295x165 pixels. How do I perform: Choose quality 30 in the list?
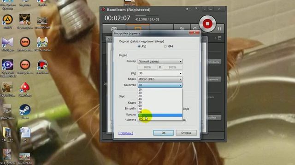click(160, 96)
